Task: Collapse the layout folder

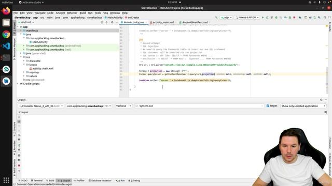Action: coord(24,65)
